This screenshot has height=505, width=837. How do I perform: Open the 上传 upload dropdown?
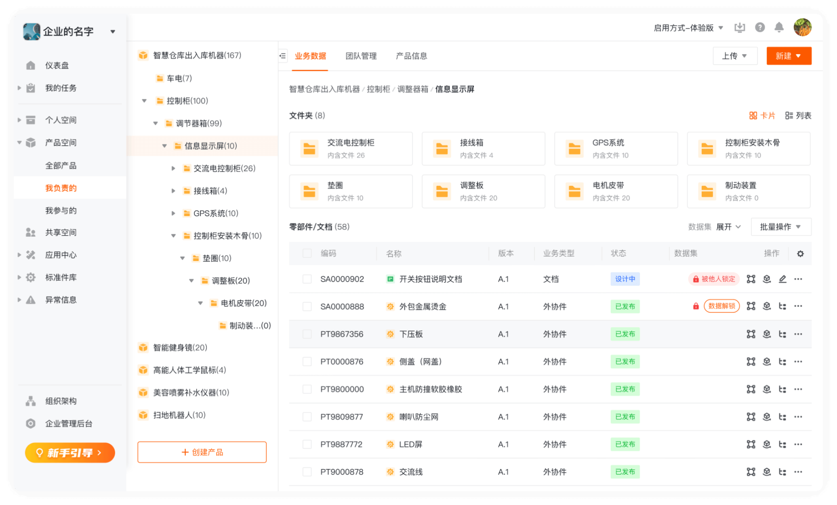coord(734,56)
